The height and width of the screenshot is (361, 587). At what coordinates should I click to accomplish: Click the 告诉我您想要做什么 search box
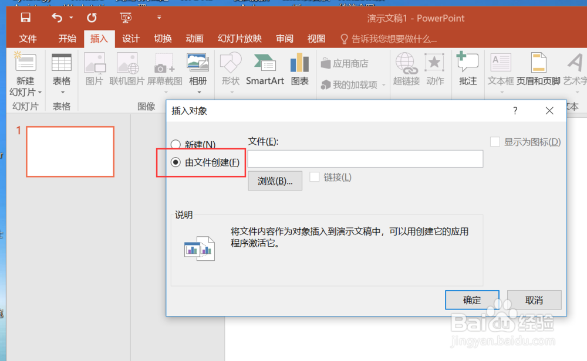(x=389, y=39)
